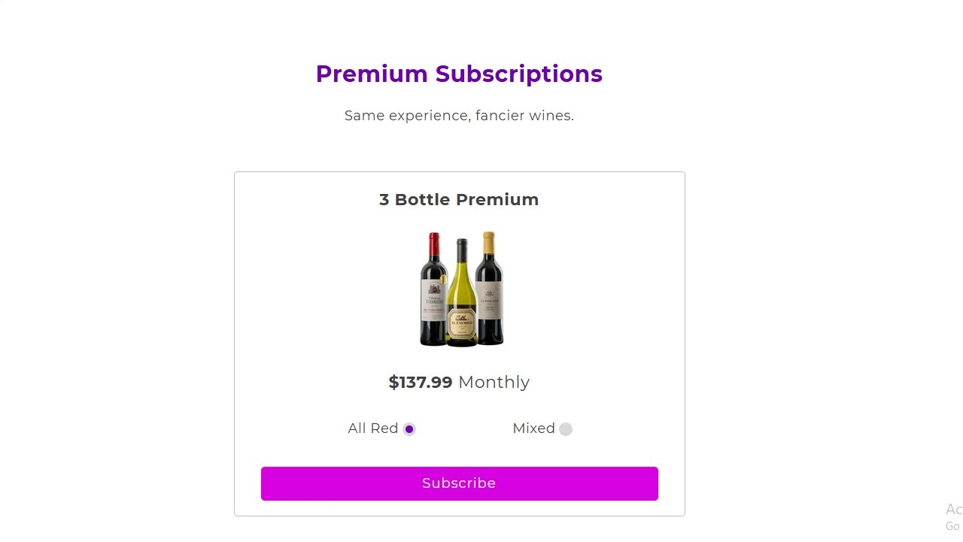The width and height of the screenshot is (963, 542).
Task: Click the Mixed label text
Action: [533, 428]
